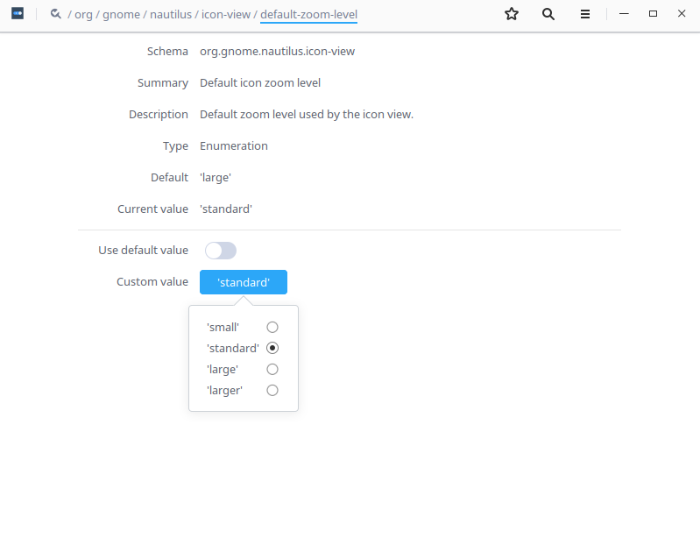Click the dconf Editor app icon

tap(18, 14)
